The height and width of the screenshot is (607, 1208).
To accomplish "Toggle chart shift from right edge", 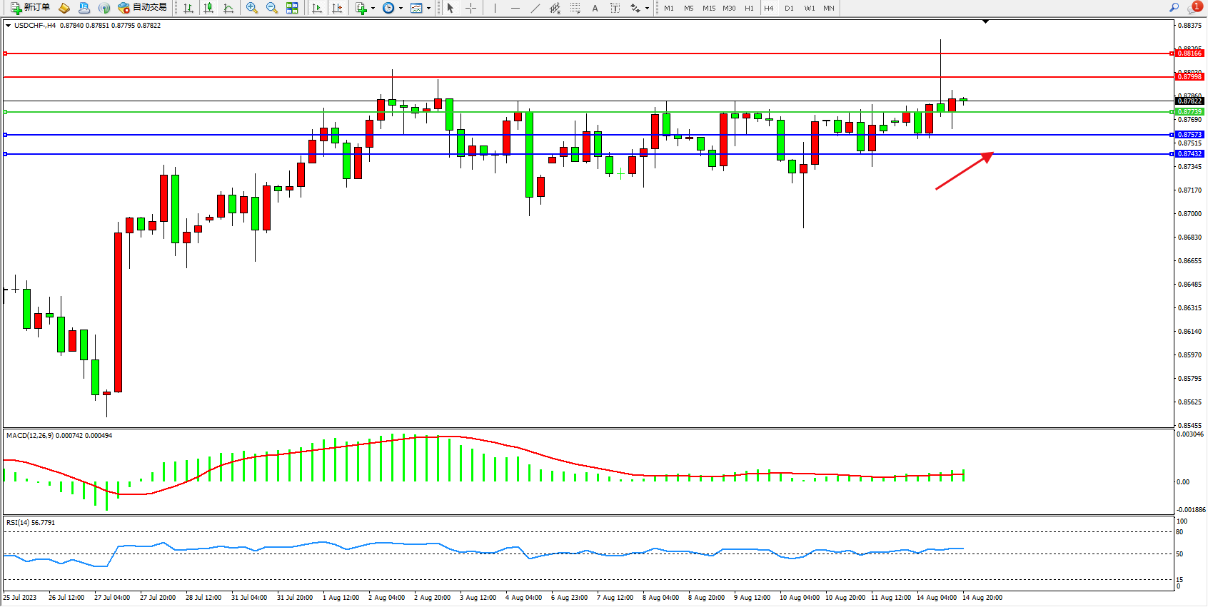I will [x=337, y=9].
